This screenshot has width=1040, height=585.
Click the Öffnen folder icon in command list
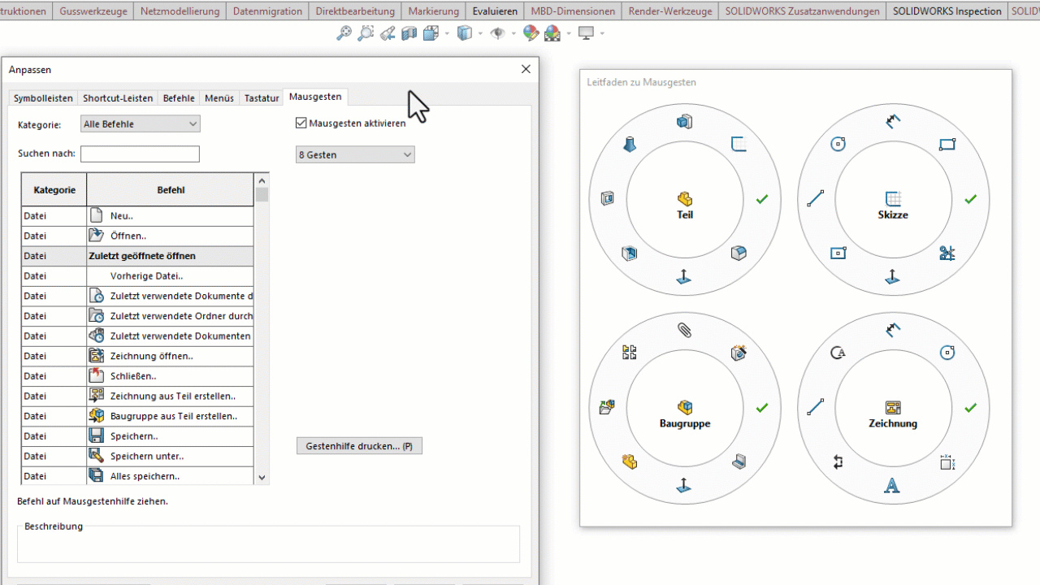[x=96, y=236]
